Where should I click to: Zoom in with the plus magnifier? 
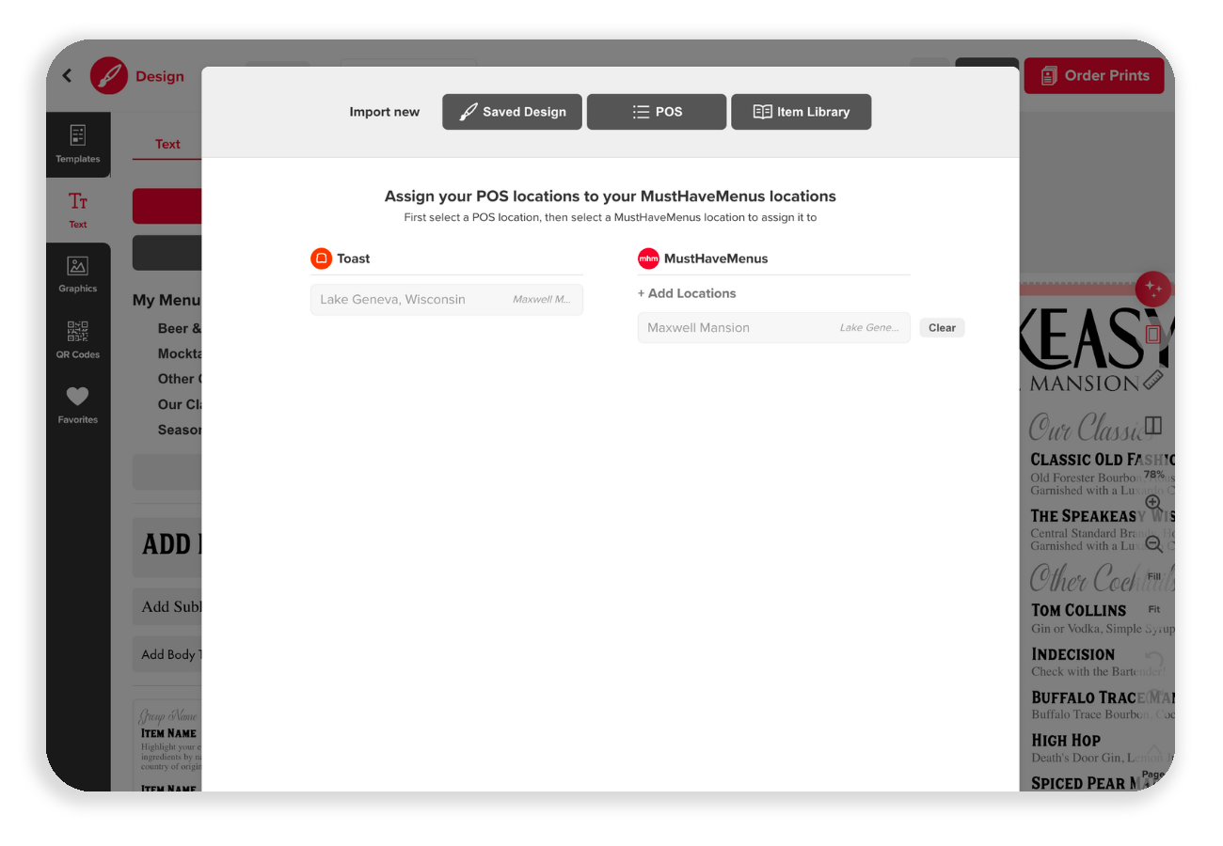[x=1153, y=503]
